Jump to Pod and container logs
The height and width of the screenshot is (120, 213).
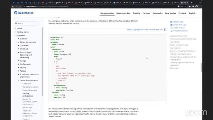pyautogui.click(x=178, y=36)
